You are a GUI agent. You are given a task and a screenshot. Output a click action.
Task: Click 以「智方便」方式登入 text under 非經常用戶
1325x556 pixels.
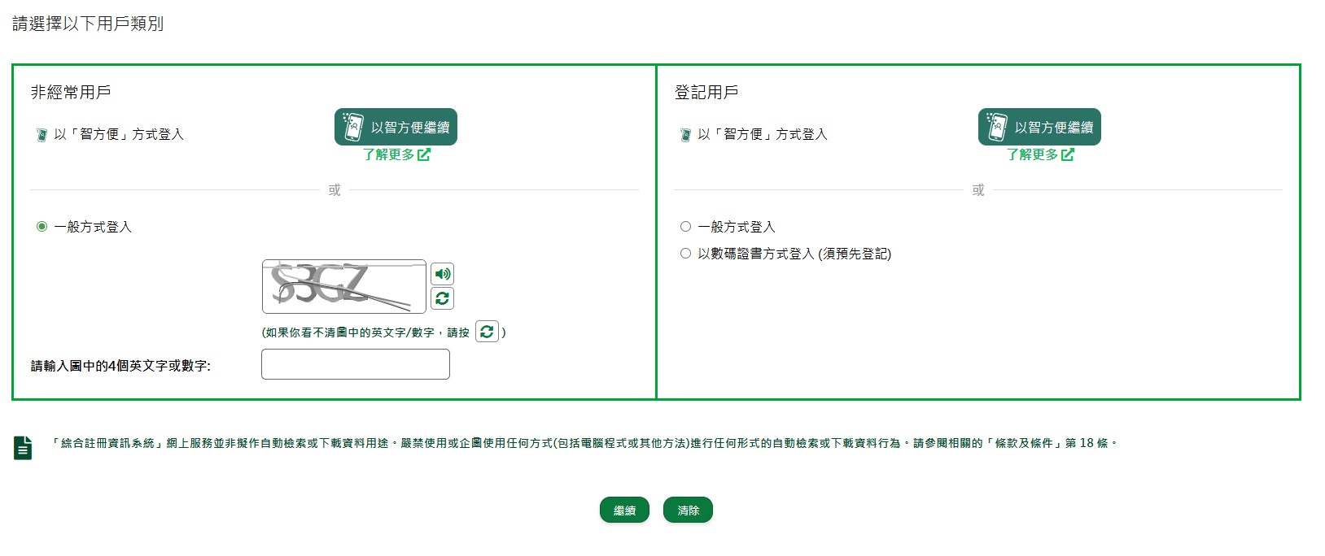tap(119, 134)
